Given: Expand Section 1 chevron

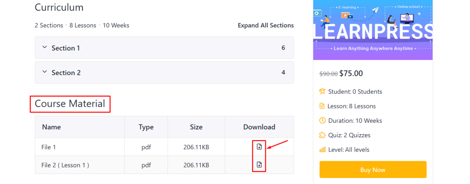Looking at the screenshot, I should click(x=45, y=48).
